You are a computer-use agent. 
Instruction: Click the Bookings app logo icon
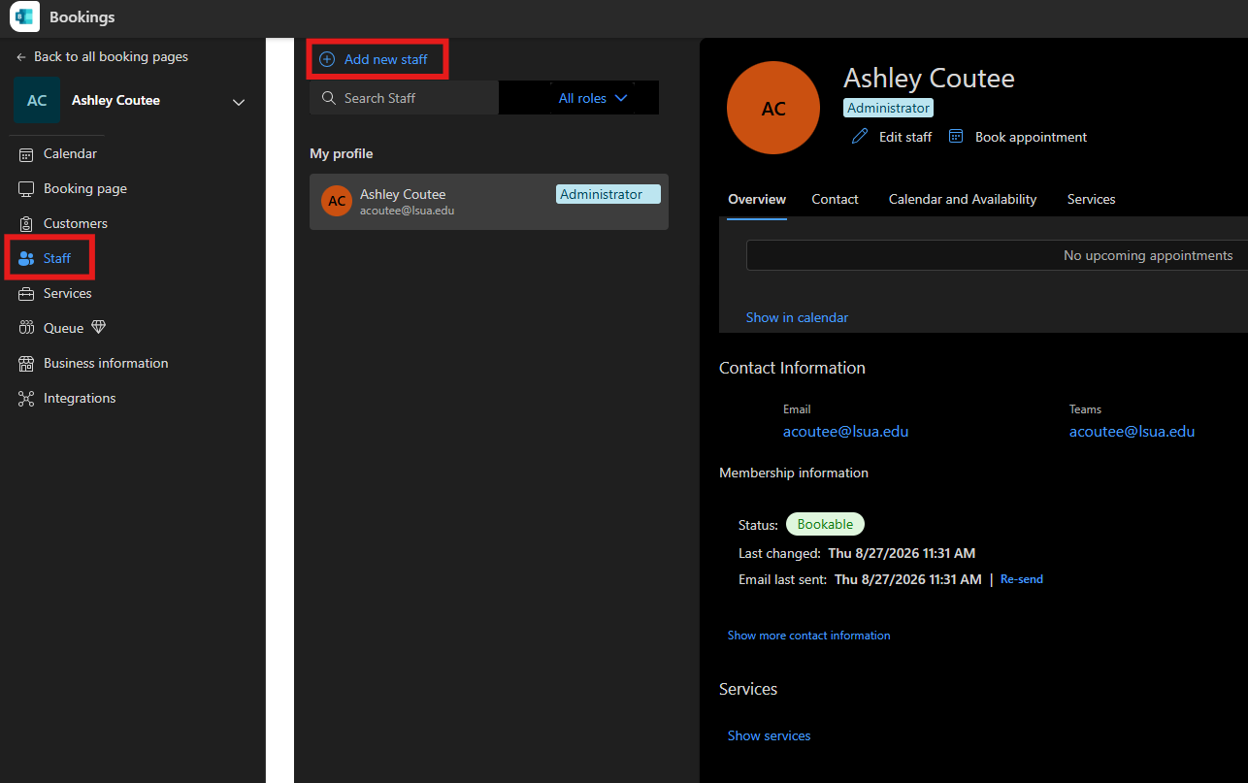tap(24, 17)
